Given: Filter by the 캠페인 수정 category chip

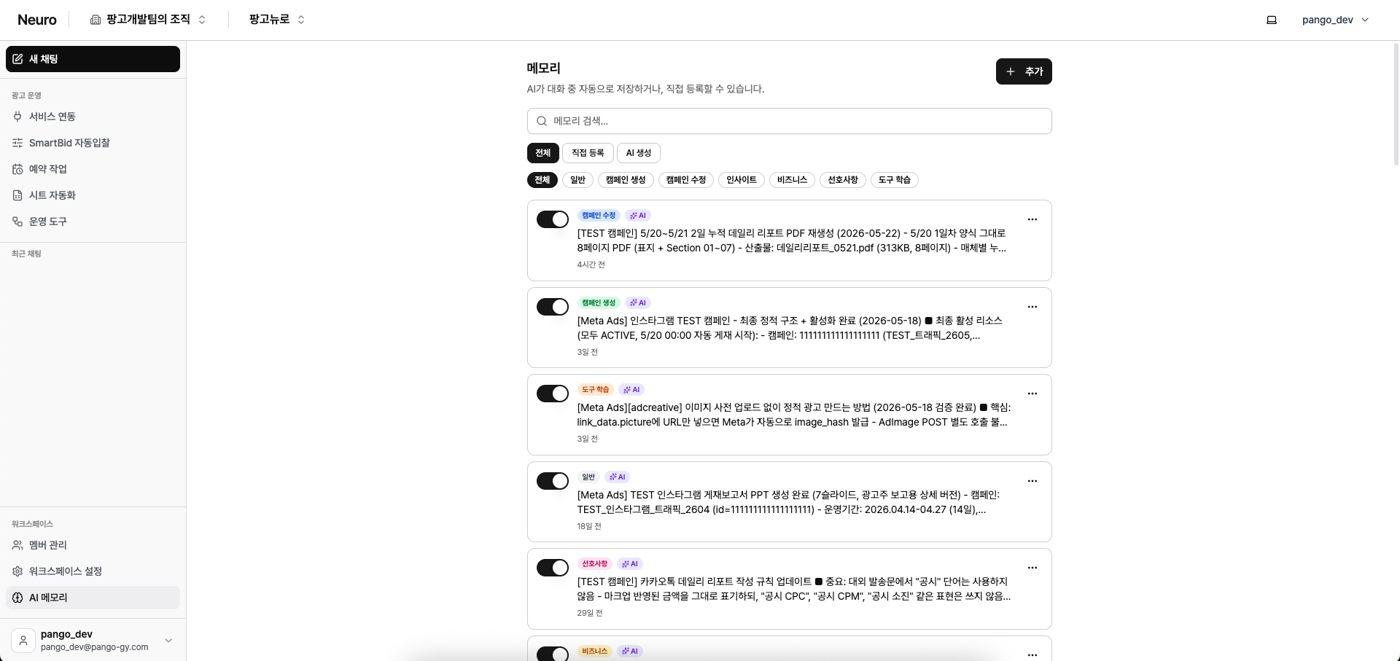Looking at the screenshot, I should pyautogui.click(x=686, y=180).
